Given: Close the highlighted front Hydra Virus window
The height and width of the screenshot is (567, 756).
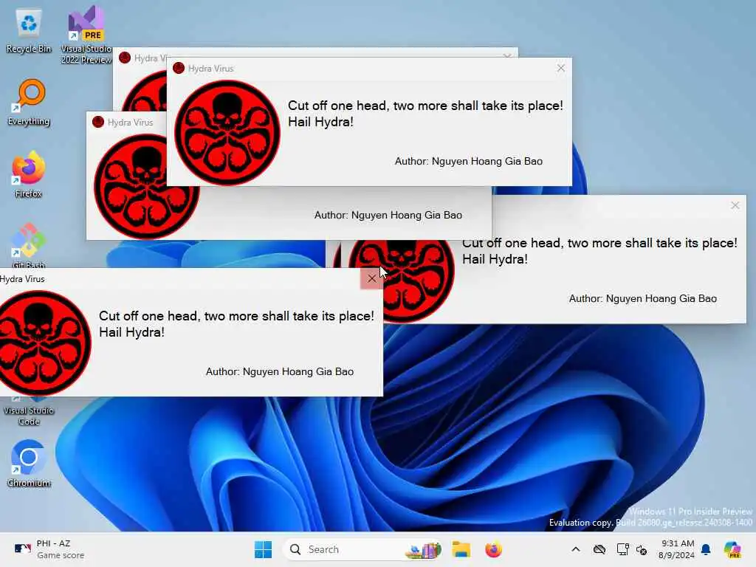Looking at the screenshot, I should click(372, 278).
